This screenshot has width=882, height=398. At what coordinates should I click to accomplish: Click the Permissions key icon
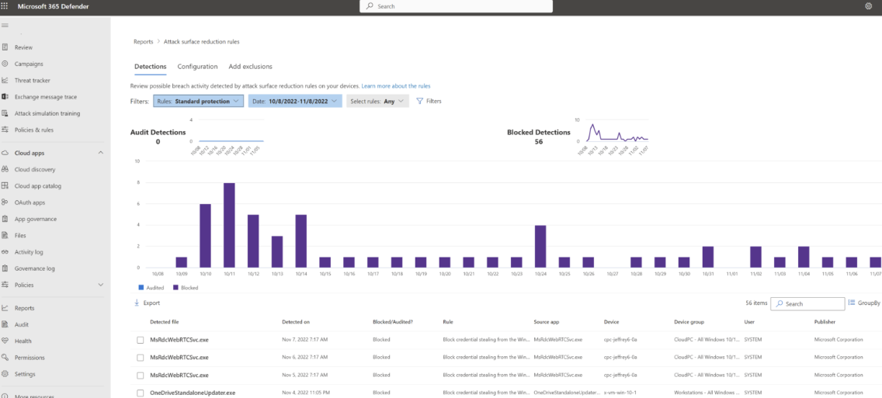coord(5,358)
